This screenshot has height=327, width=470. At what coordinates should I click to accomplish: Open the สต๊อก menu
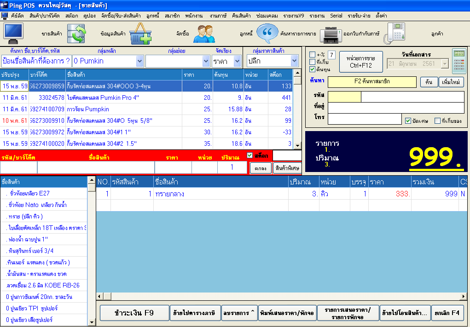(71, 16)
